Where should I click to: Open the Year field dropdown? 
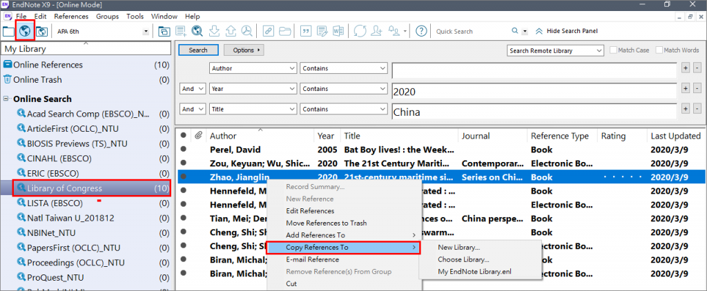pos(253,89)
